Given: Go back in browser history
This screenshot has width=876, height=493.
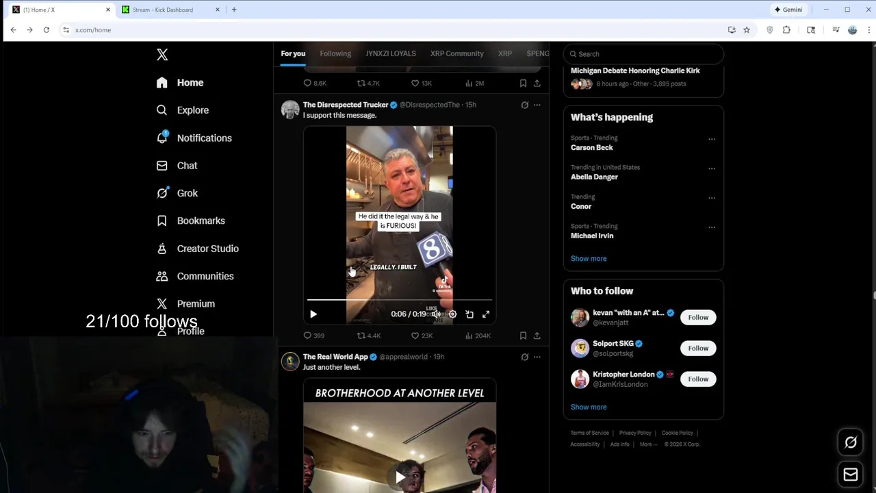Looking at the screenshot, I should (13, 30).
